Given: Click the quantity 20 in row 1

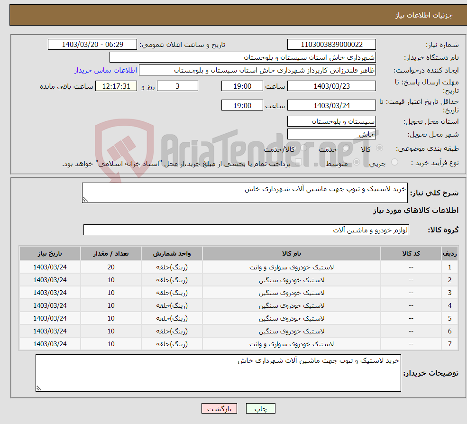Looking at the screenshot, I should [111, 267].
